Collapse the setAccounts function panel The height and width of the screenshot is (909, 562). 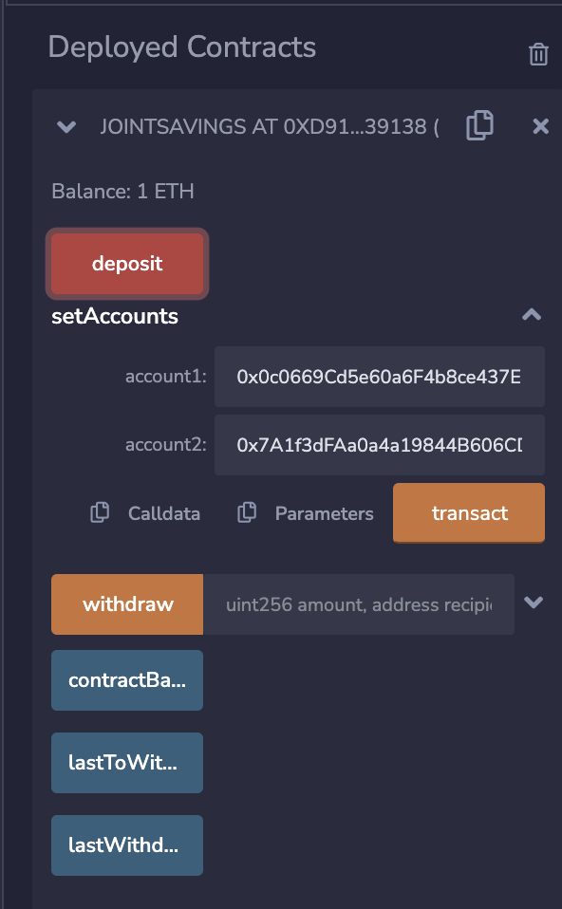(533, 315)
